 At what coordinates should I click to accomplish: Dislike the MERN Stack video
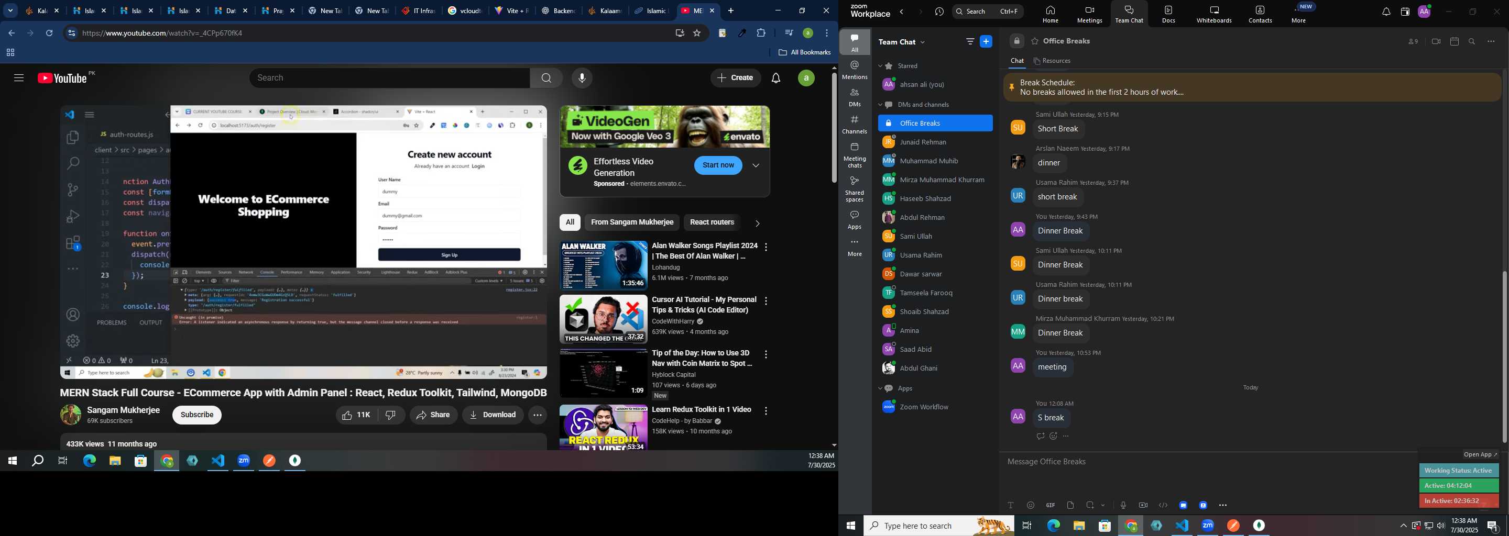(391, 415)
